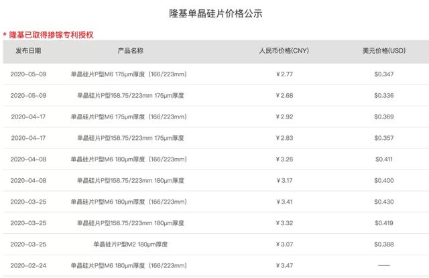This screenshot has width=429, height=278.
Task: Click the 2020-03-25 date in the ¥3.07 row
Action: click(x=28, y=244)
